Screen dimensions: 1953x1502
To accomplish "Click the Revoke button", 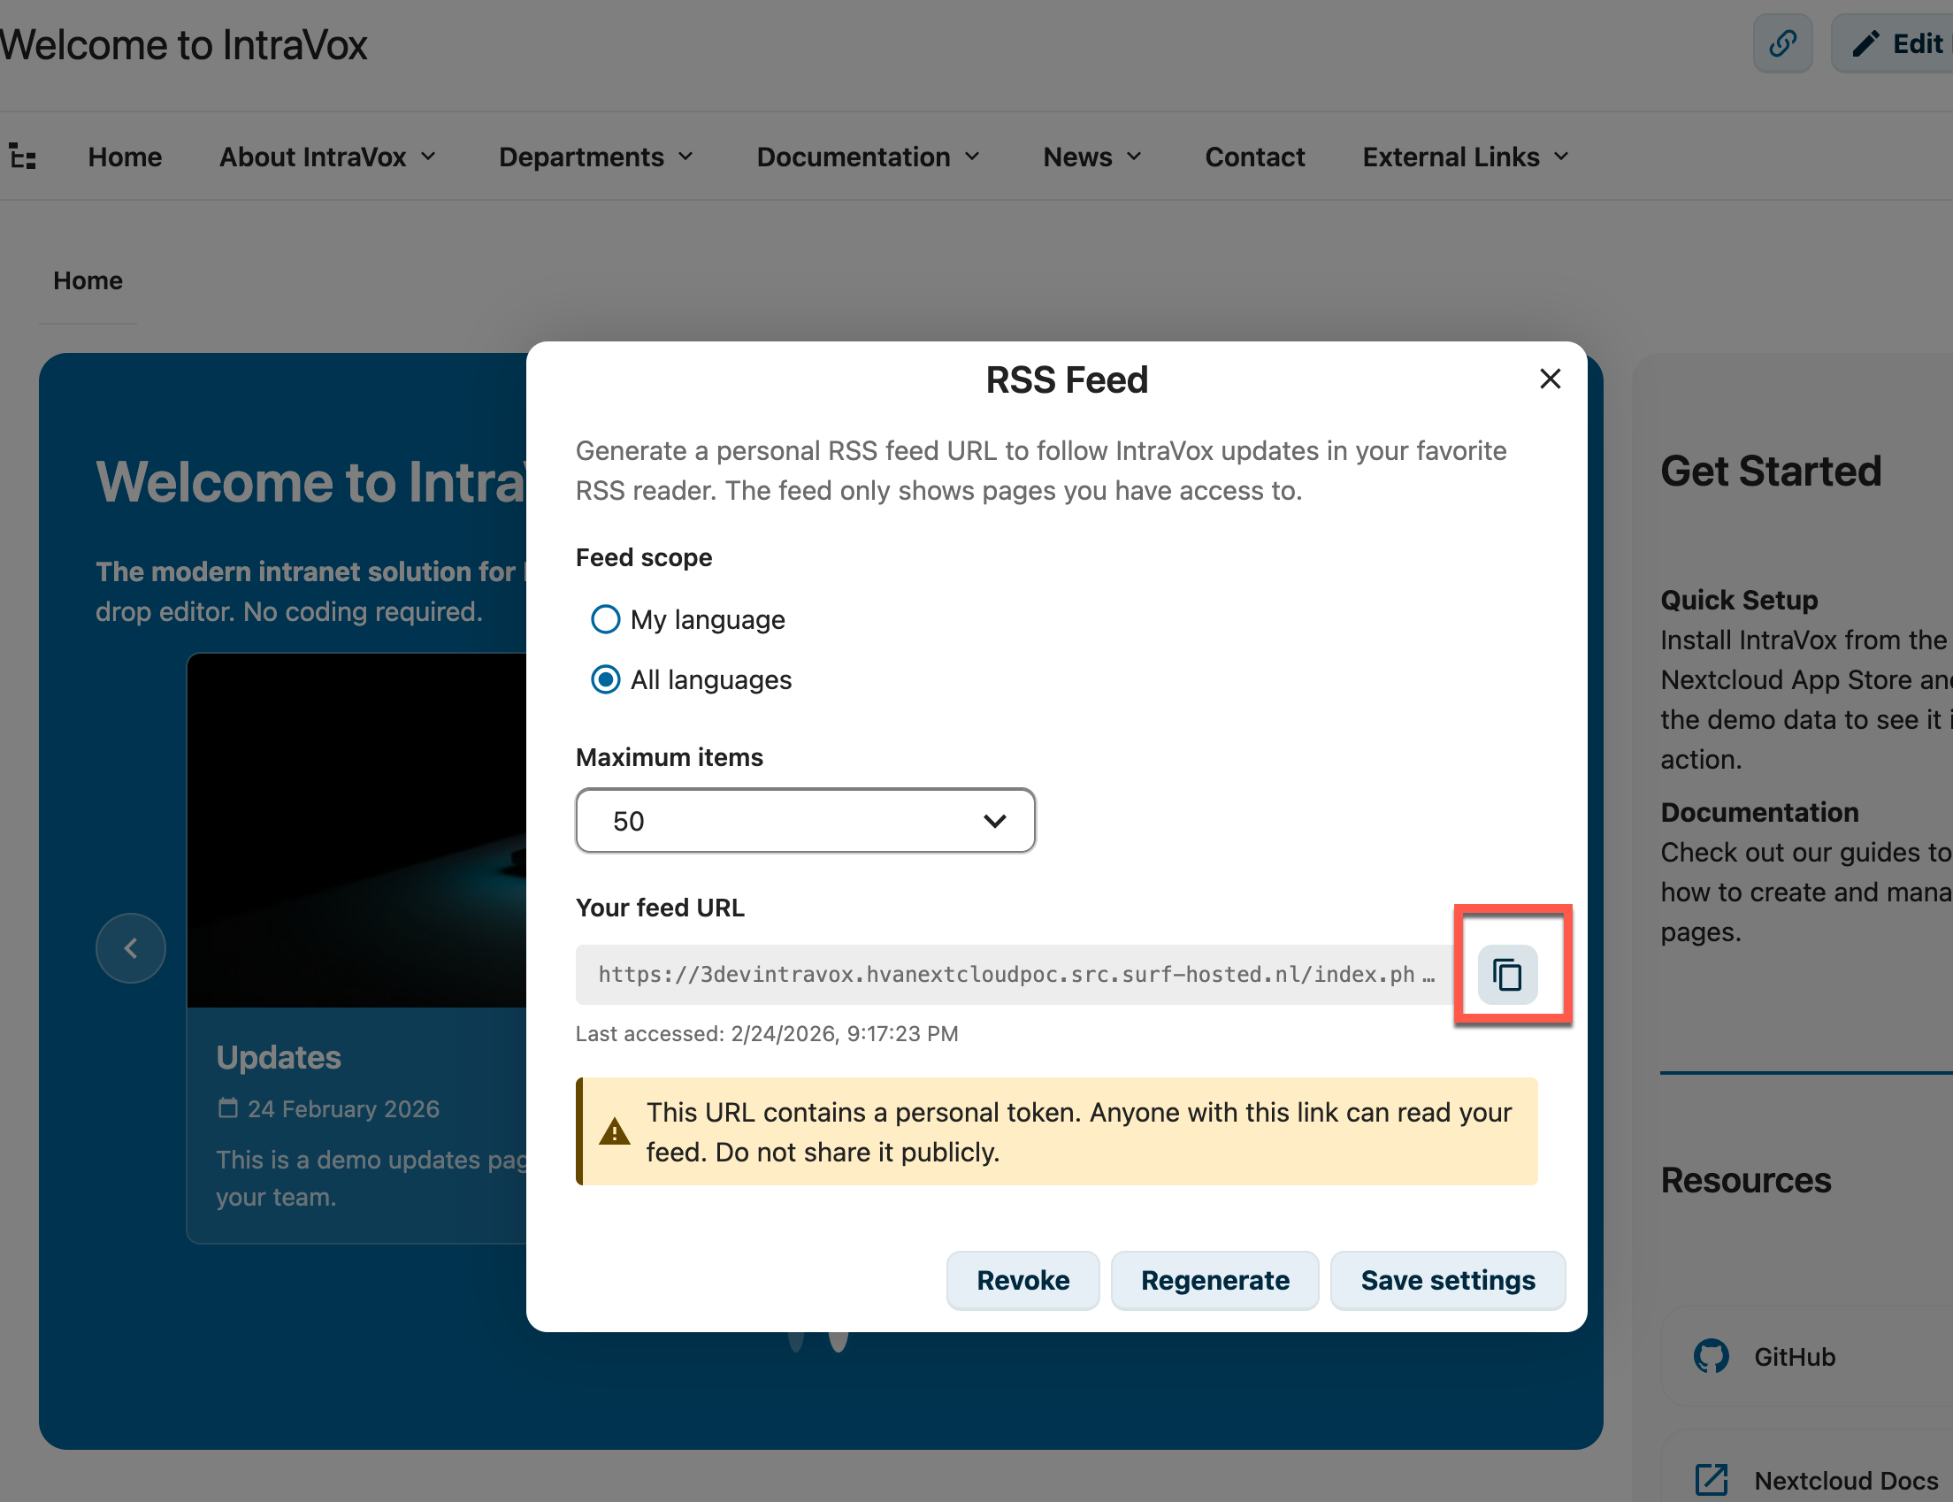I will pyautogui.click(x=1022, y=1280).
